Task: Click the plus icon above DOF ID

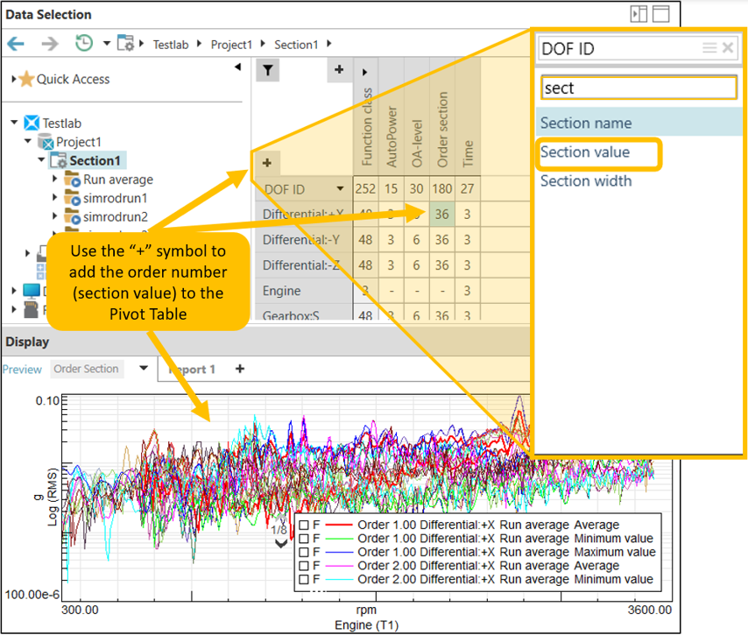Action: tap(267, 162)
